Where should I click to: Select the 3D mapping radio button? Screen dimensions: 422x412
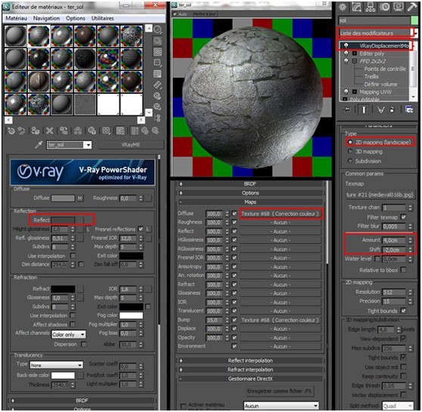click(350, 151)
